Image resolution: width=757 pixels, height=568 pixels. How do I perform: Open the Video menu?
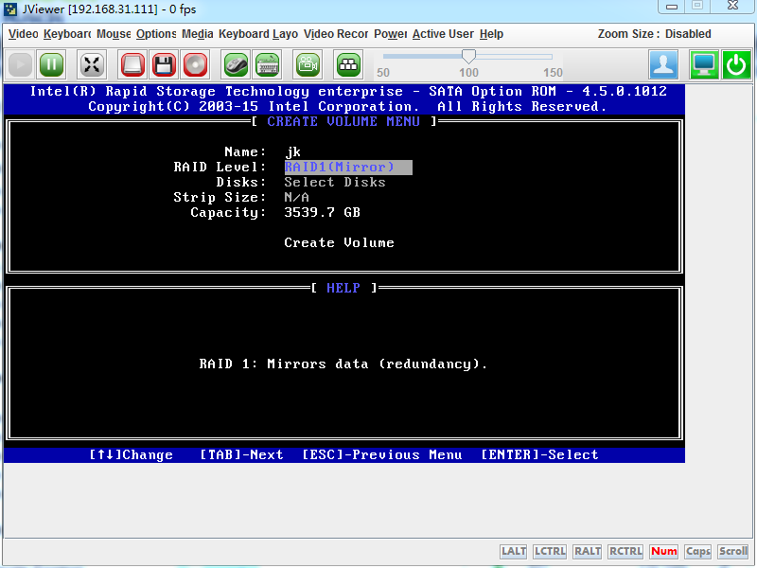coord(23,34)
